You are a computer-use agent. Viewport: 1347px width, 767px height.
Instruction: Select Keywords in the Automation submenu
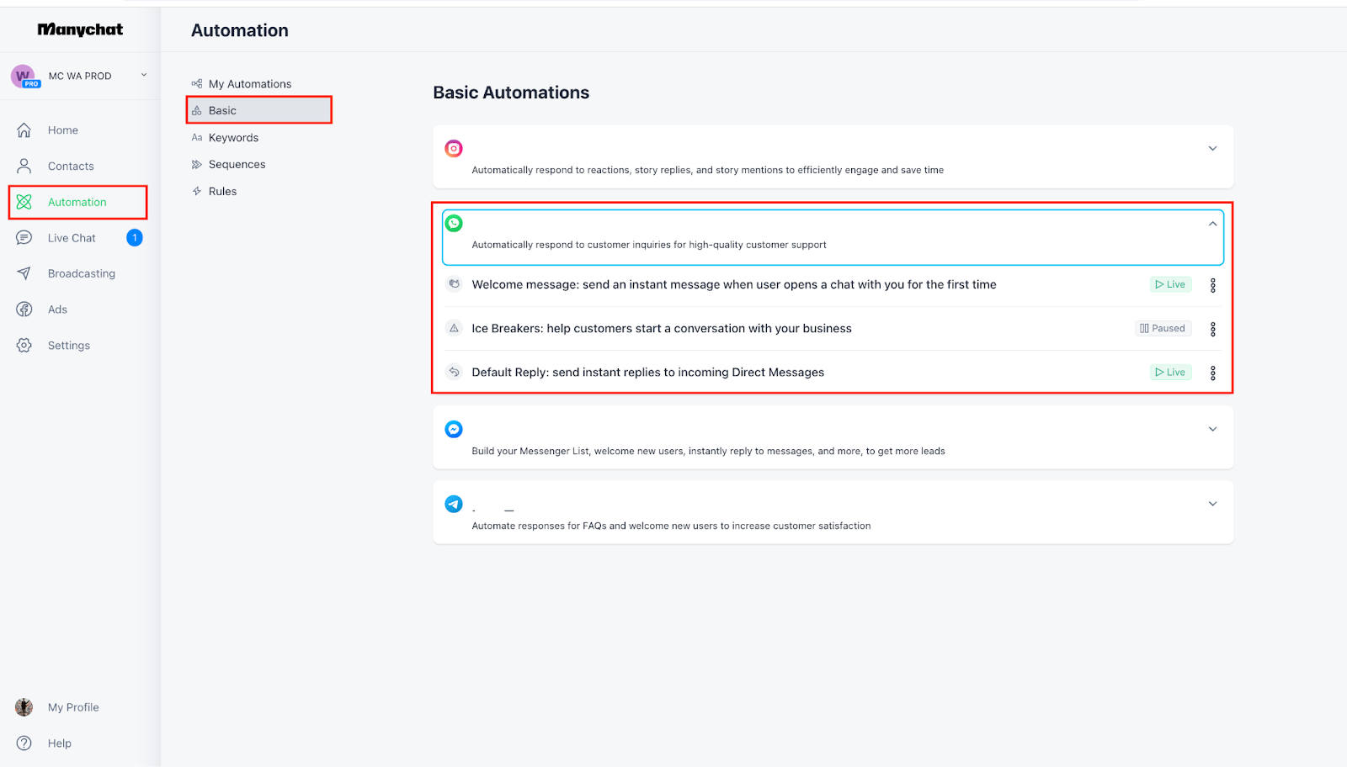tap(233, 138)
